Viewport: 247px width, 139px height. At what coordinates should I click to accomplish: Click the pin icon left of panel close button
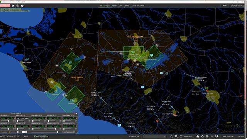[75, 114]
